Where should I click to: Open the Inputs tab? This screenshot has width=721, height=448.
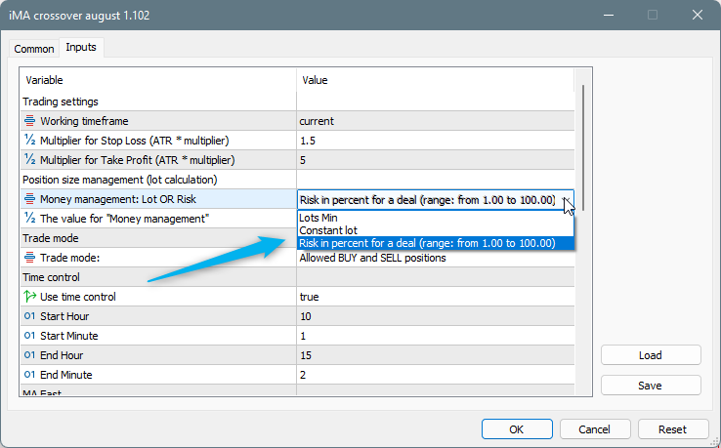(81, 48)
